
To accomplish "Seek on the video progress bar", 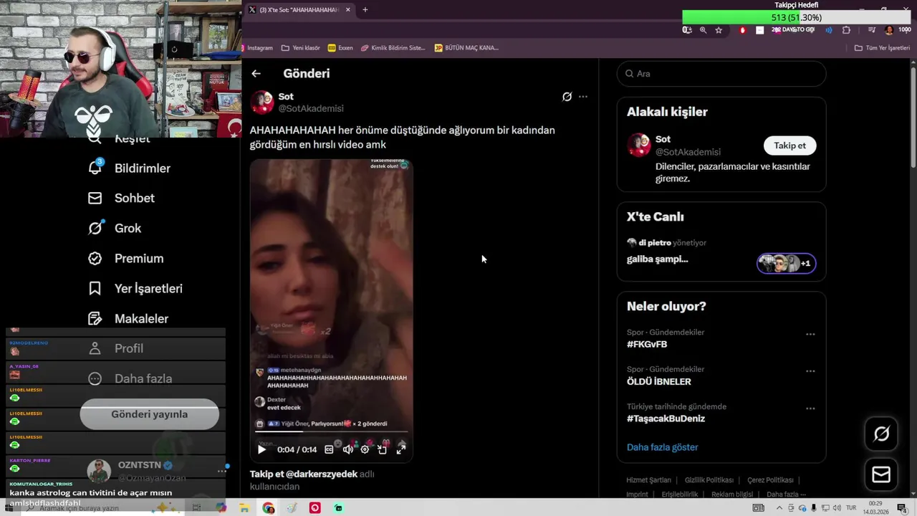I will point(331,431).
